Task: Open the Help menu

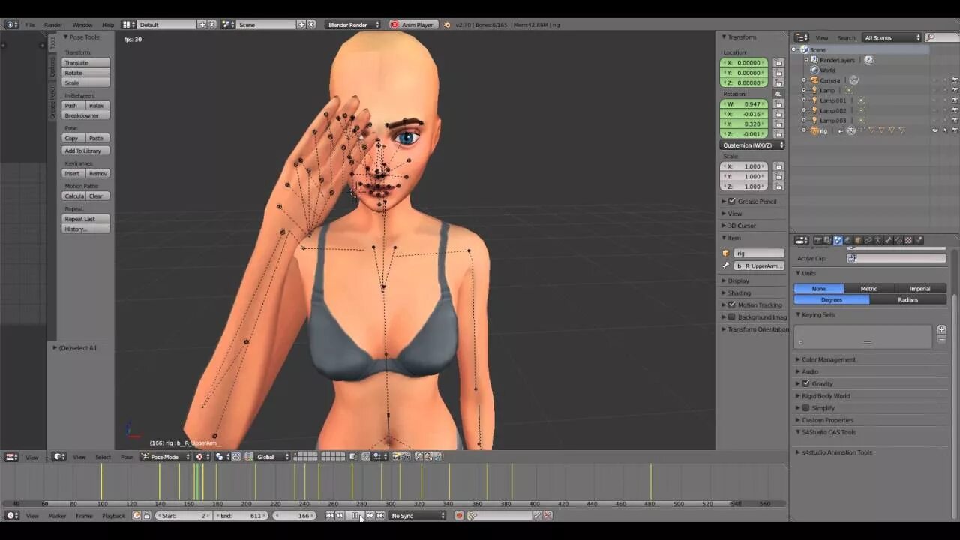Action: tap(108, 25)
